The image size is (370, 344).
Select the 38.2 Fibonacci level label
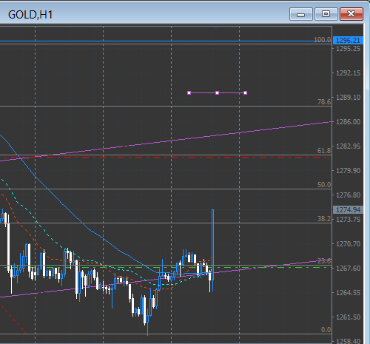[324, 219]
